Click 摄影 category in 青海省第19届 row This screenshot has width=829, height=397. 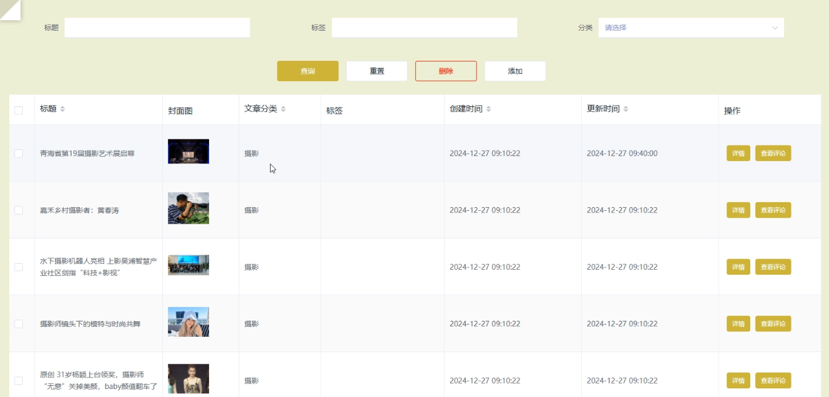[252, 154]
